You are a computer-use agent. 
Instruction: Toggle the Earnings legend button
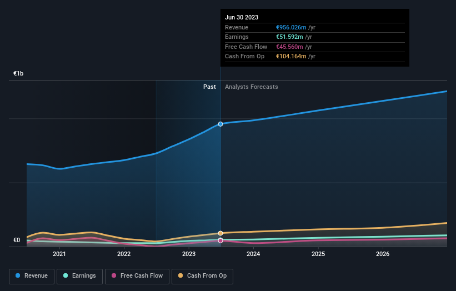point(79,276)
